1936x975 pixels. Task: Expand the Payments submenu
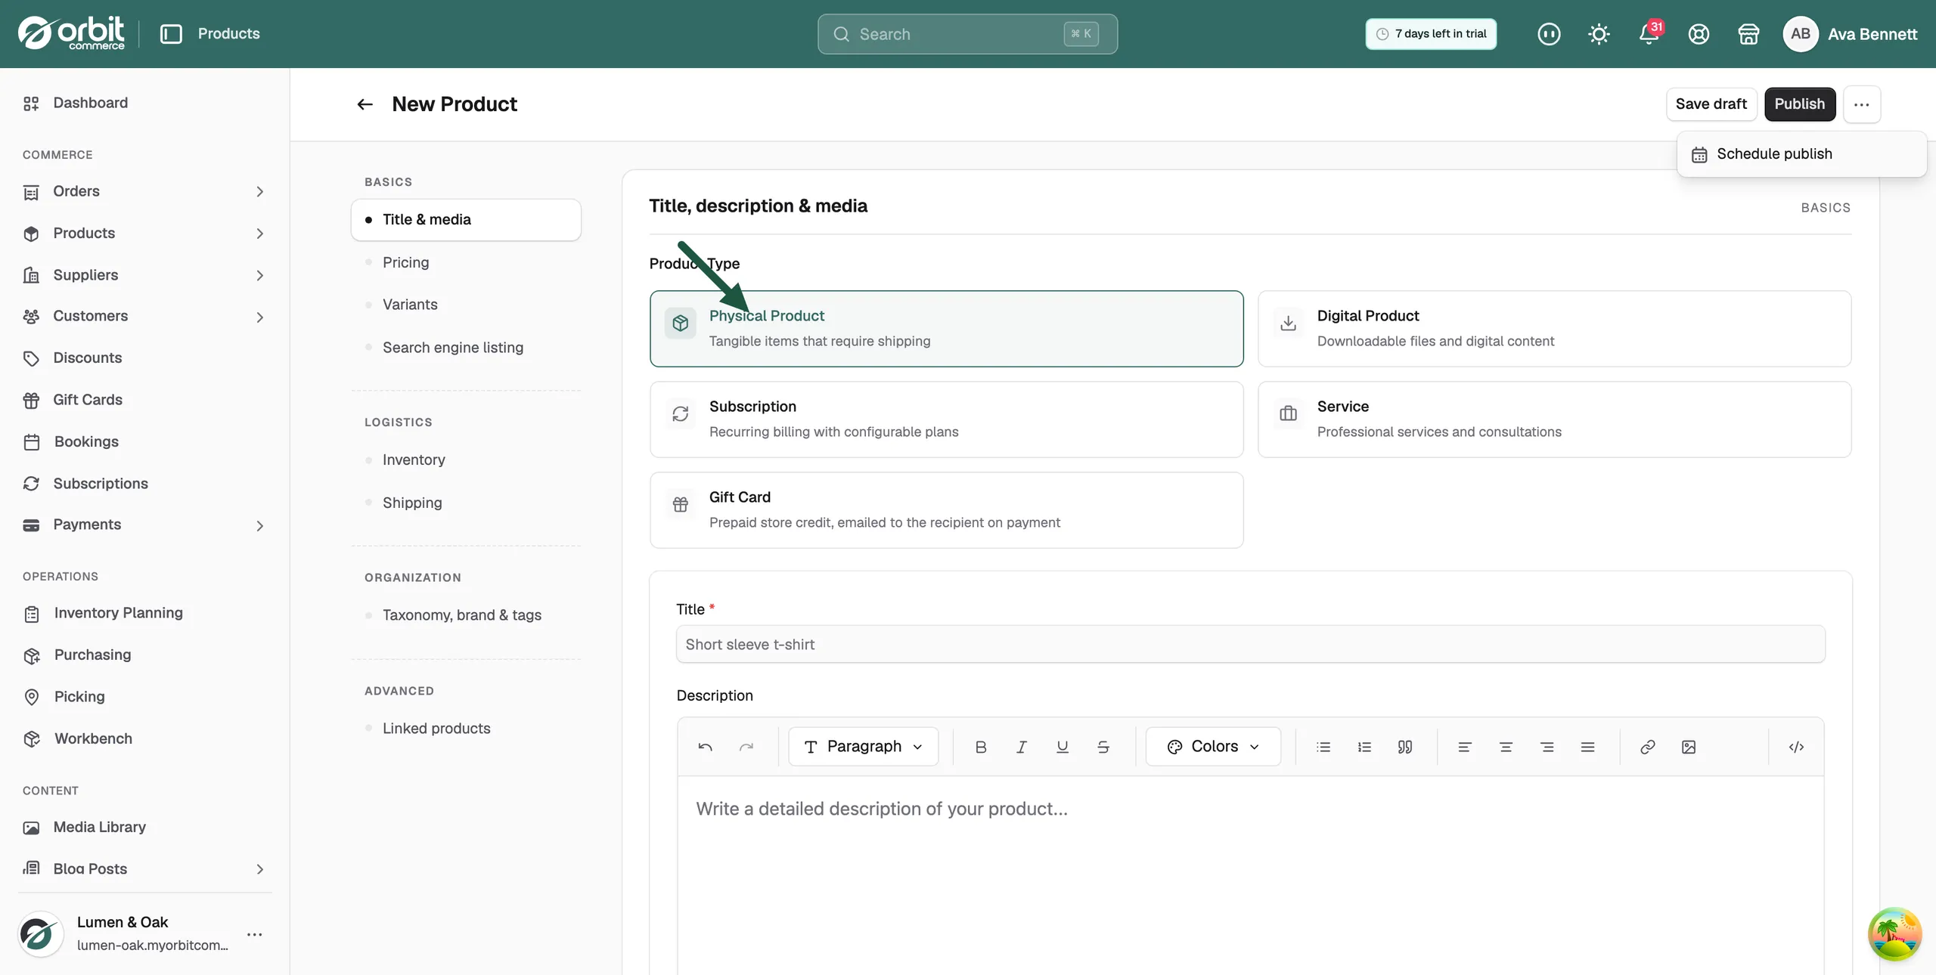(259, 525)
